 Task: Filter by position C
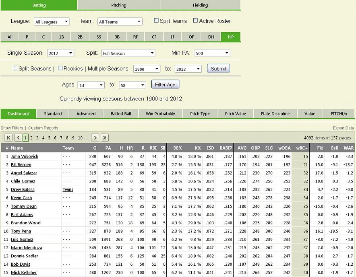(43, 37)
